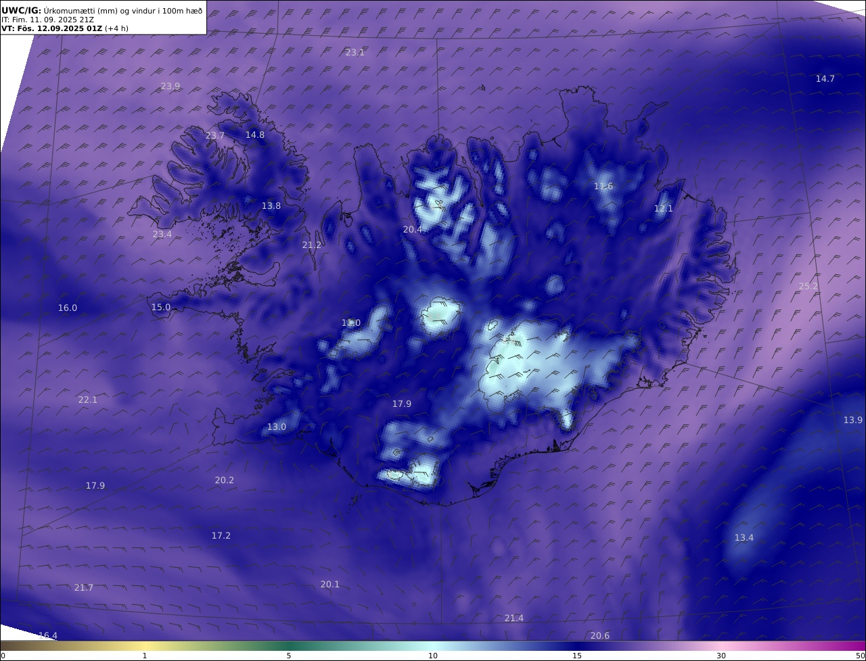866x661 pixels.
Task: Click the 14.8 value label
Action: [x=255, y=134]
